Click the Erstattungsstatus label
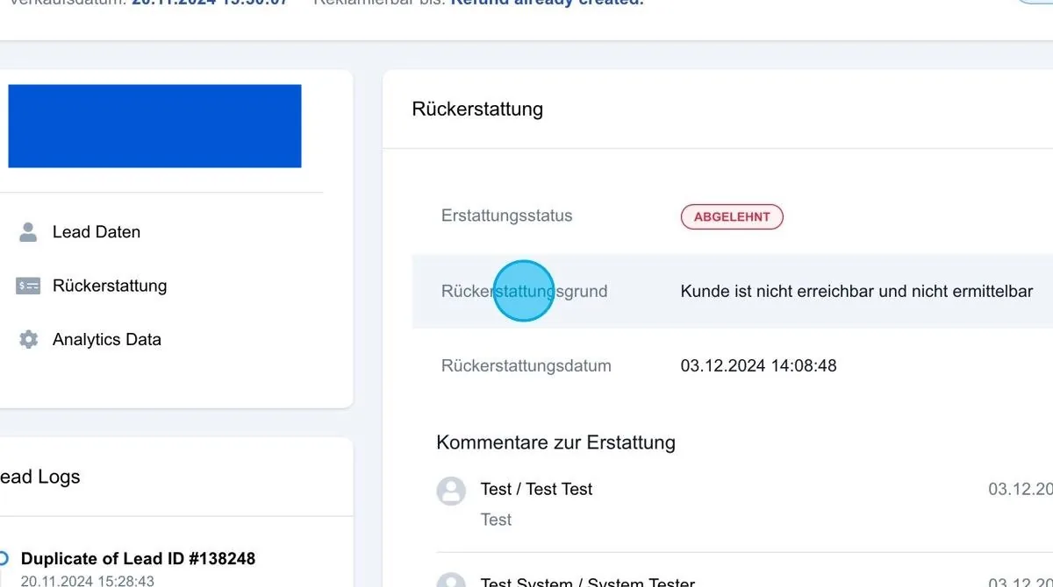The width and height of the screenshot is (1053, 587). coord(507,216)
